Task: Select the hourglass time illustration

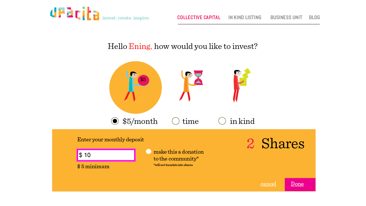Action: click(191, 86)
